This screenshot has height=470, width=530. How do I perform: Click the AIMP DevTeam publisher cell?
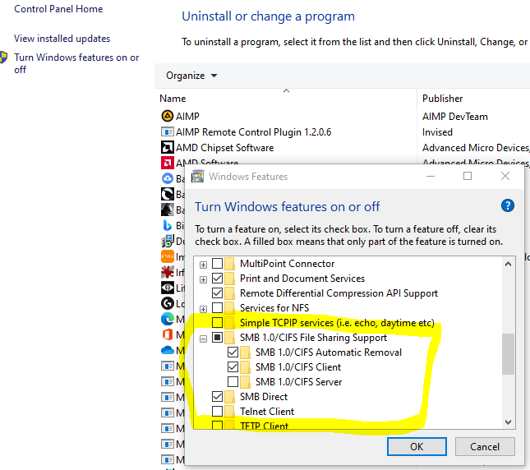(x=455, y=117)
